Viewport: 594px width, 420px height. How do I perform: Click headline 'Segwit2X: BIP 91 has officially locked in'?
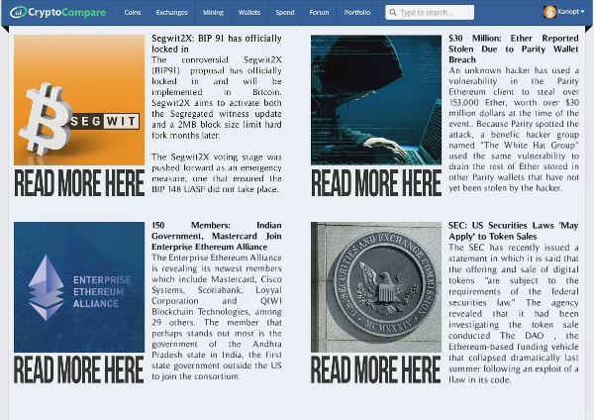[217, 44]
